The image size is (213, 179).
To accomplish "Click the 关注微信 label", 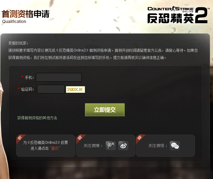I will tap(158, 146).
